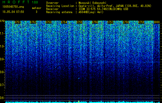The width and height of the screenshot is (162, 103).
Task: Click the single yellow meteor marker near 0754
Action: pyautogui.click(x=69, y=102)
